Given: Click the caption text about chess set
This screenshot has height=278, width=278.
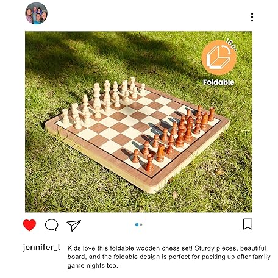Looking at the screenshot, I should click(x=169, y=257).
